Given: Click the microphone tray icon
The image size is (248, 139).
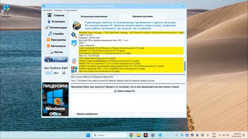Looking at the screenshot, I should (208, 135).
